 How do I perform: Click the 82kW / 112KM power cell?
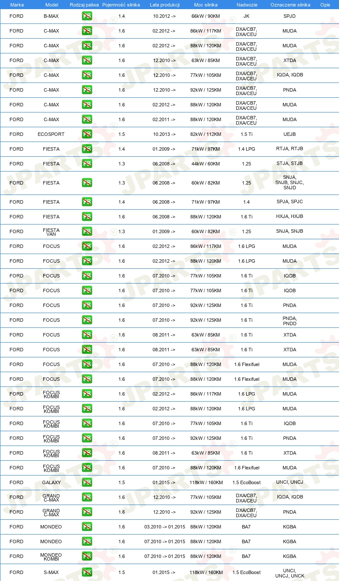[x=206, y=134]
